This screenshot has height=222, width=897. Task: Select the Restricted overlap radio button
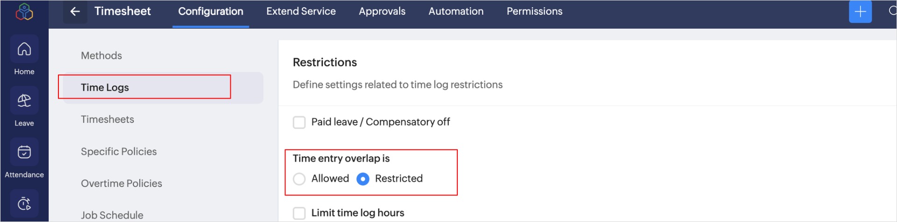coord(363,179)
